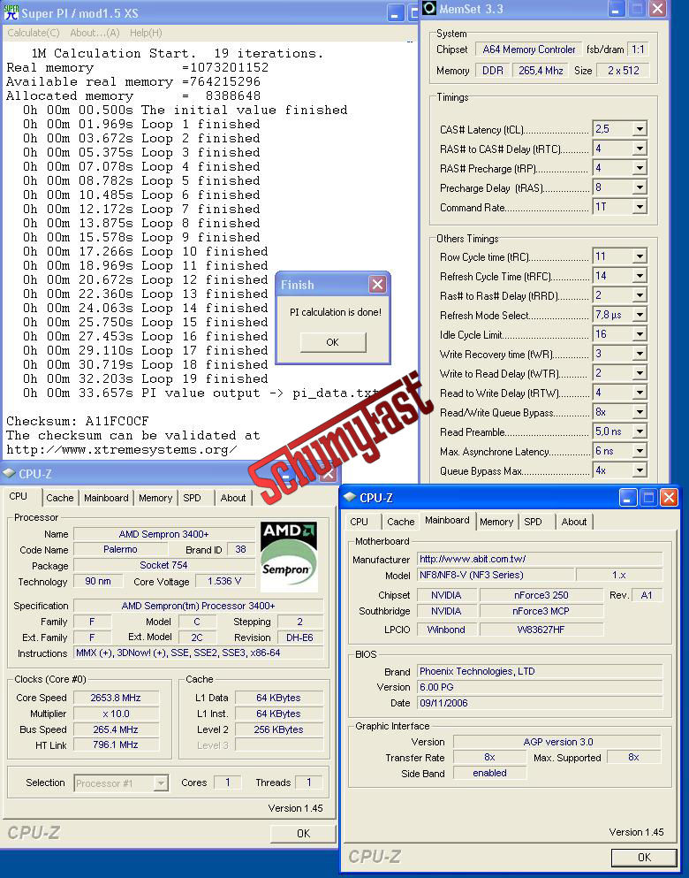The image size is (689, 878).
Task: Click the Bus Speed 265.4 MHz value
Action: tap(116, 729)
